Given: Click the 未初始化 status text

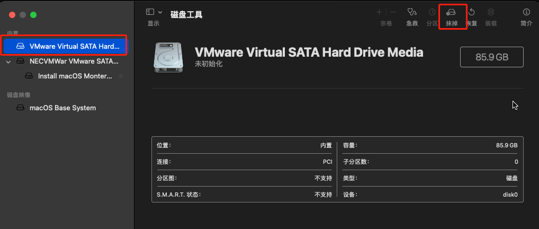Looking at the screenshot, I should pos(209,64).
